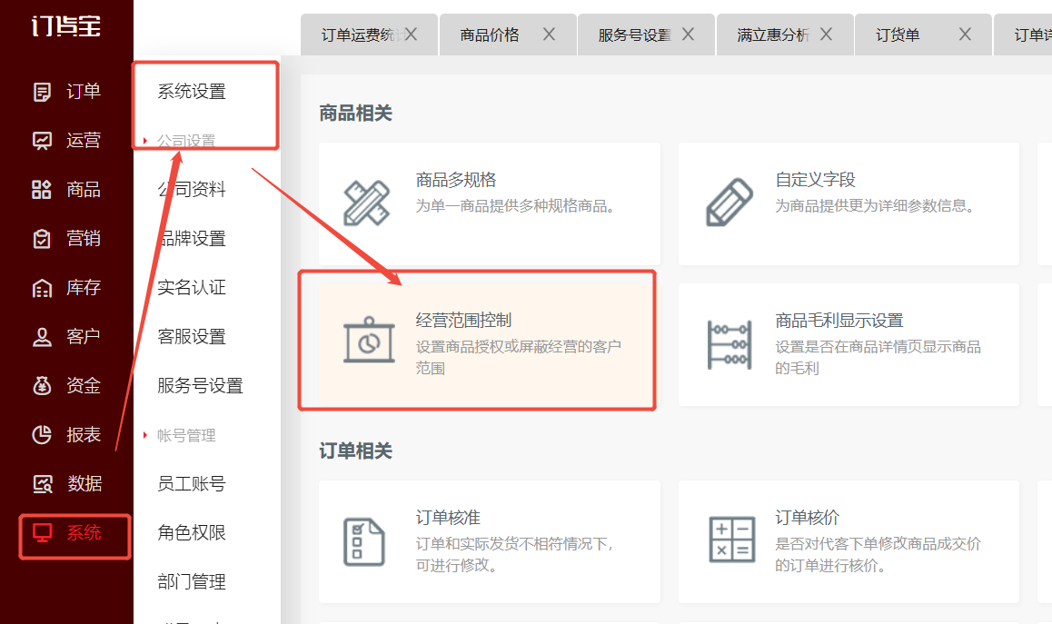
Task: Click the 系统 label in main sidebar
Action: click(x=84, y=533)
